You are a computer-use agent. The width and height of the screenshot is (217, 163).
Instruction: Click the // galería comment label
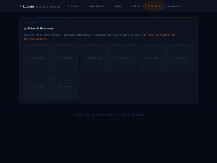click(30, 23)
